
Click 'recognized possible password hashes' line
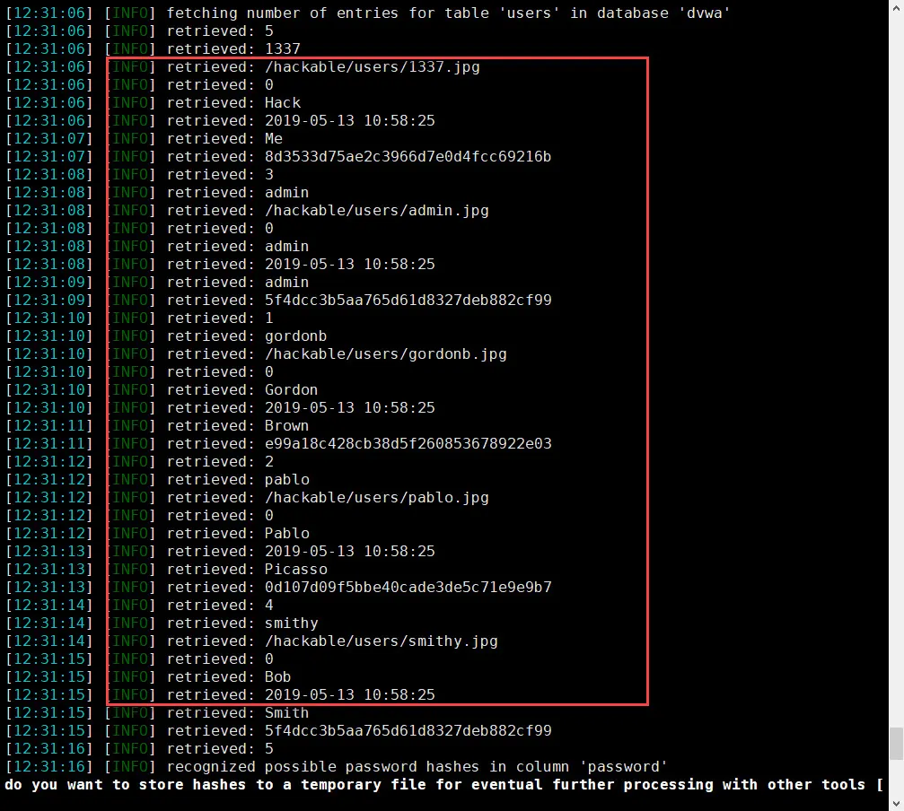(x=337, y=766)
